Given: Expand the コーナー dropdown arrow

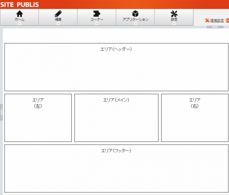Looking at the screenshot, I should pos(97,24).
